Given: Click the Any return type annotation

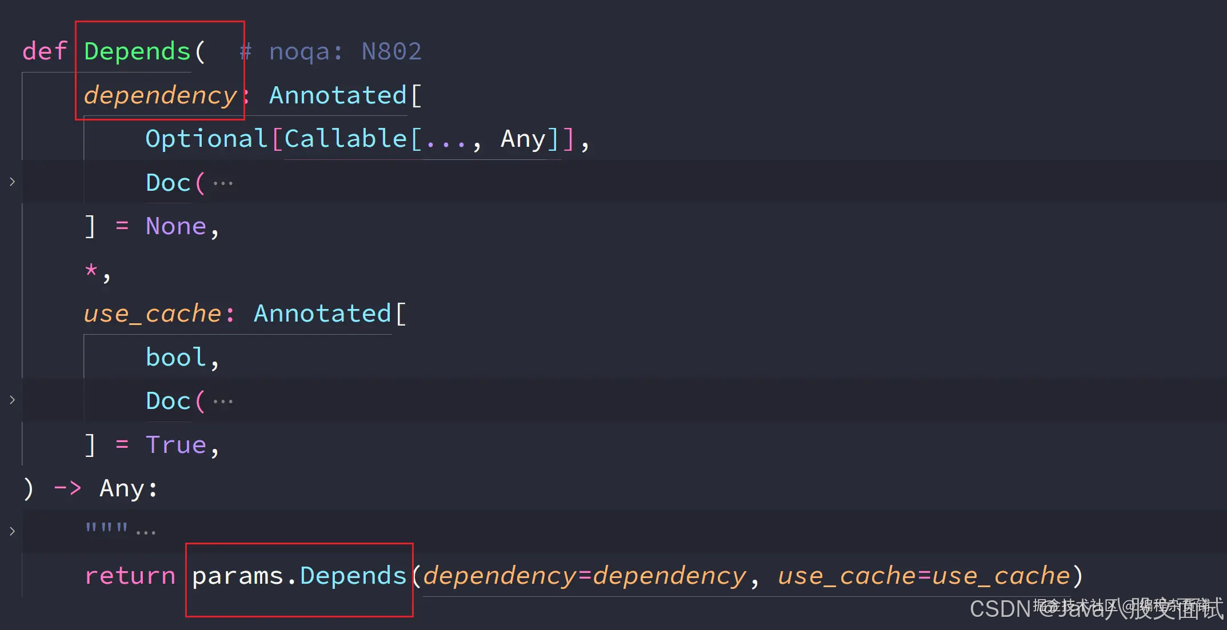Looking at the screenshot, I should click(x=122, y=489).
